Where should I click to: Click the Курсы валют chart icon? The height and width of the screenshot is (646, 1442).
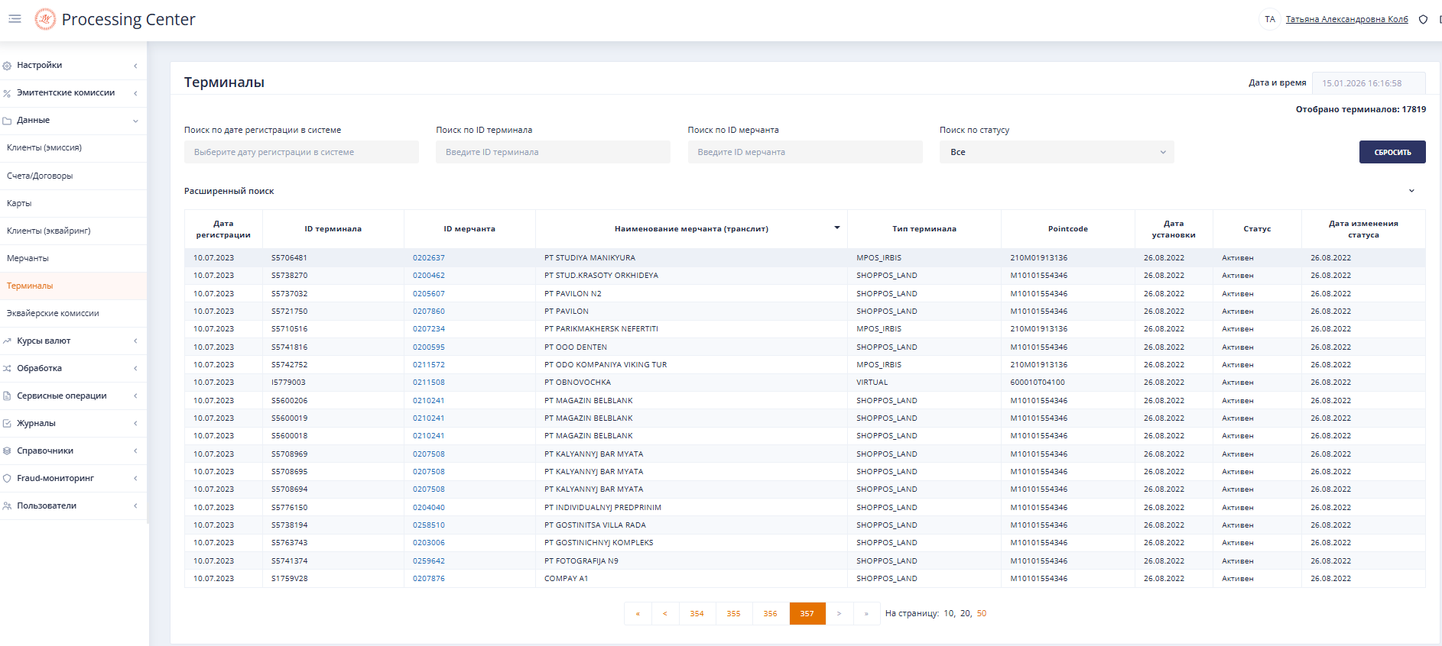tap(7, 341)
